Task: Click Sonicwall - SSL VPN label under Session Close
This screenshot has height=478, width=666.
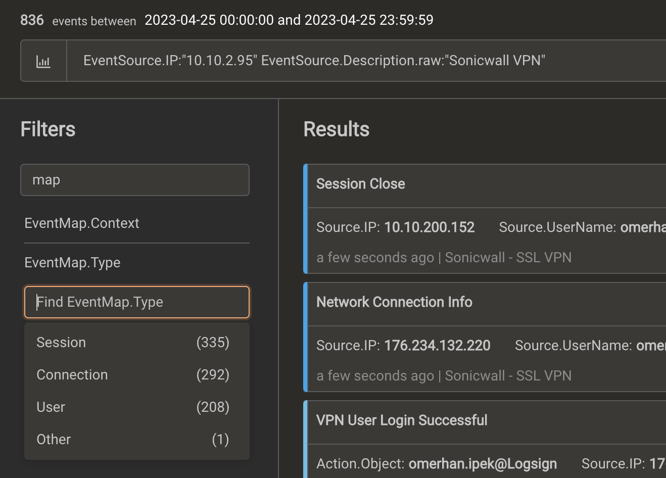Action: [508, 258]
